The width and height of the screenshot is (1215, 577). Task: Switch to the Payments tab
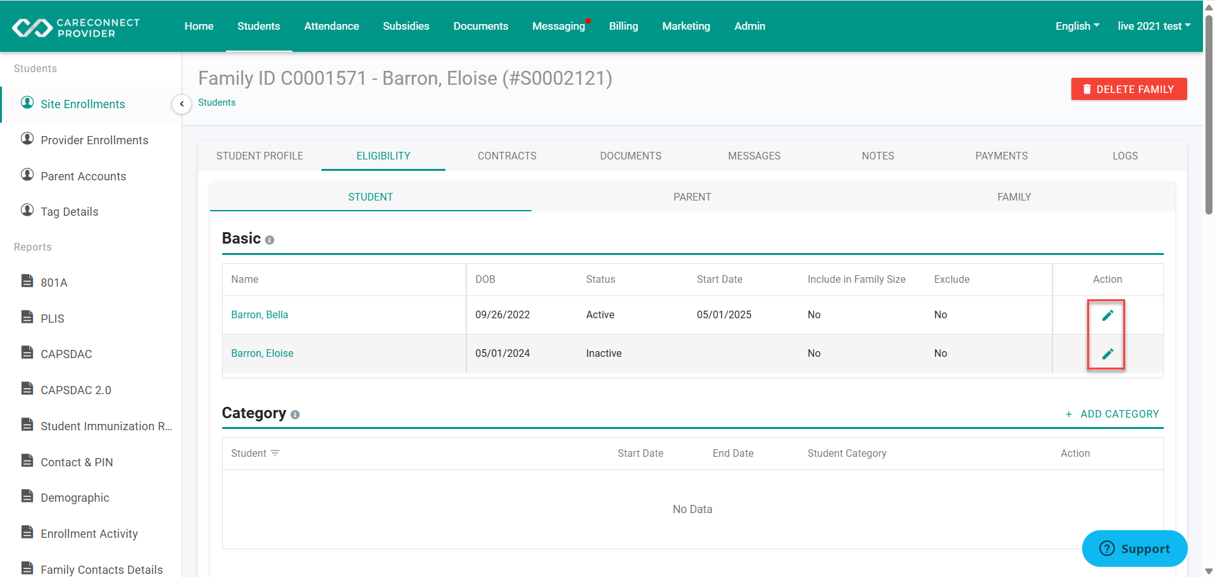[1002, 156]
